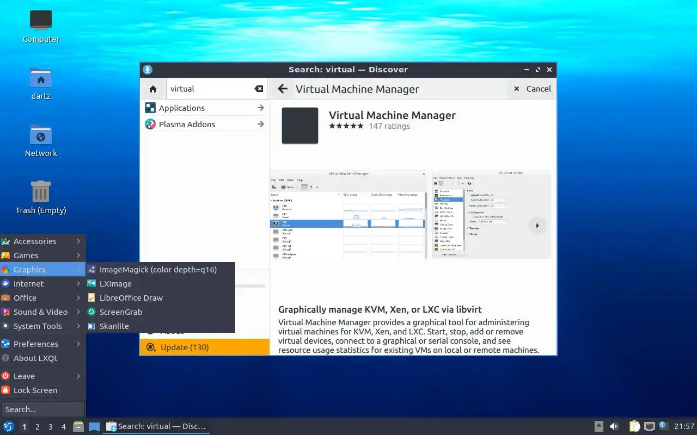Screen dimensions: 697x435
Task: Choose Lock Screen in the menu
Action: 42,390
